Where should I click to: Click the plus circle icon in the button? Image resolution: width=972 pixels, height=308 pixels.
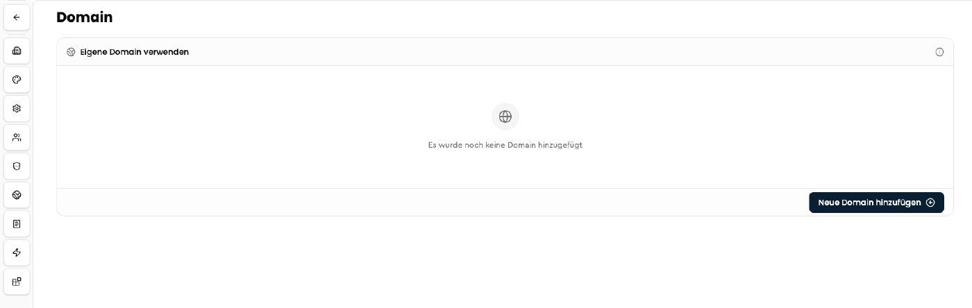(x=930, y=203)
